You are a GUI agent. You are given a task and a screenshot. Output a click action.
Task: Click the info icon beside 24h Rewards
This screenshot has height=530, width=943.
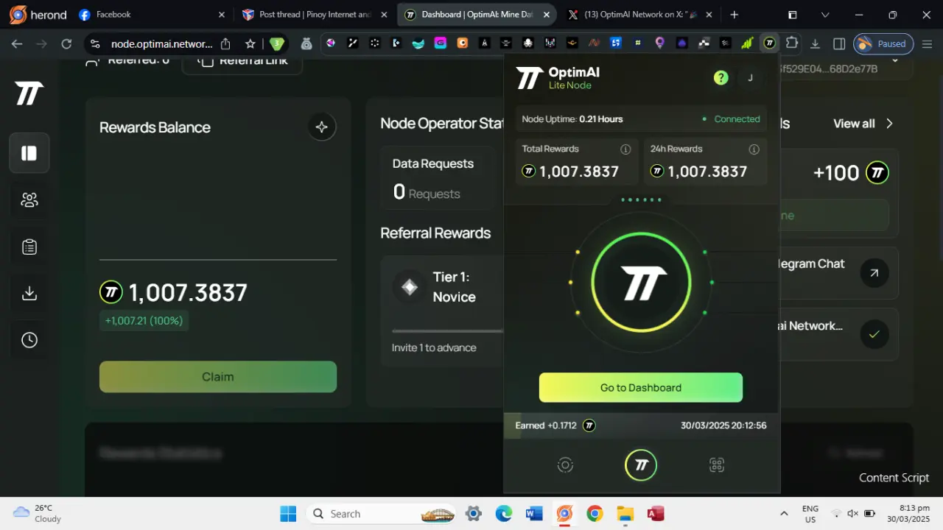pos(754,149)
